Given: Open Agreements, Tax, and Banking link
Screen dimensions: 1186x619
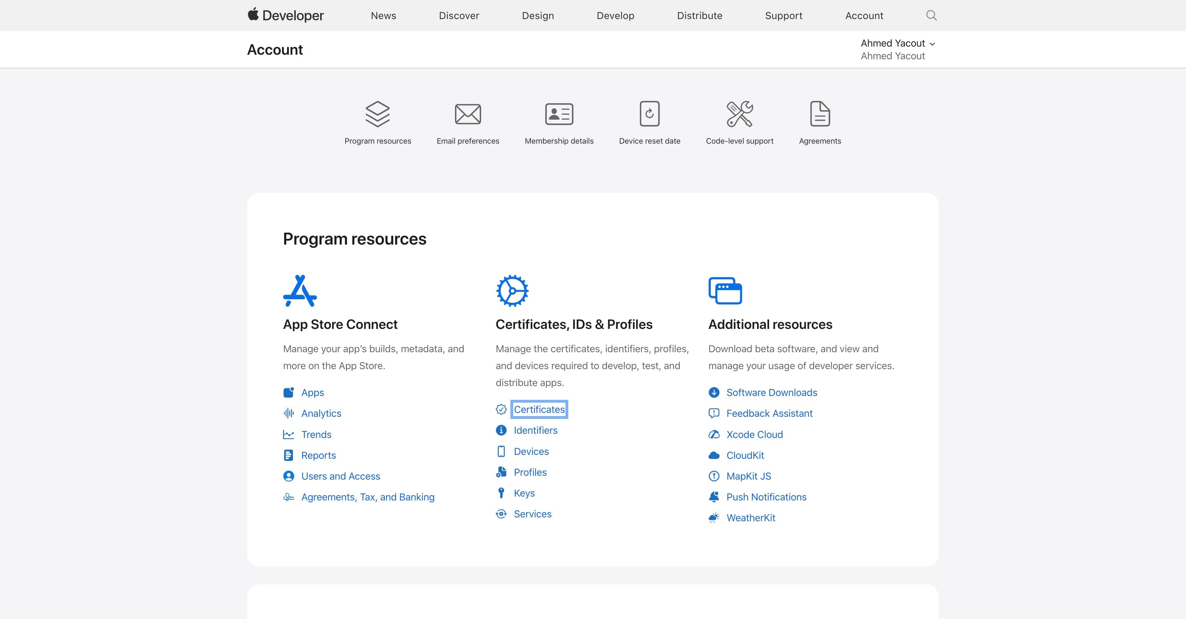Looking at the screenshot, I should (368, 497).
